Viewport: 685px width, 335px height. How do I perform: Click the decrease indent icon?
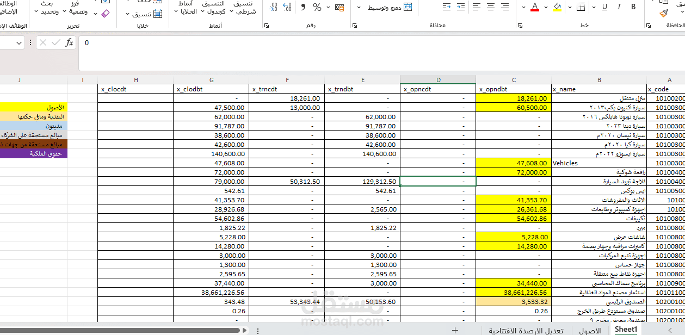pos(447,7)
